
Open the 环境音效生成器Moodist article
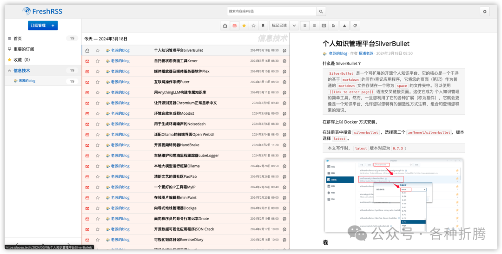(x=174, y=114)
